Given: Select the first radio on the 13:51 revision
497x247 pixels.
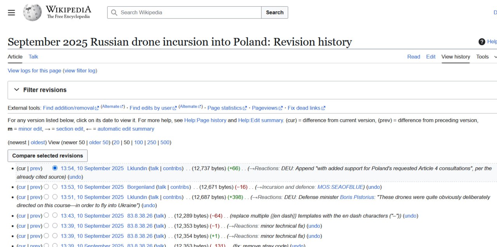Looking at the screenshot, I should (x=46, y=197).
